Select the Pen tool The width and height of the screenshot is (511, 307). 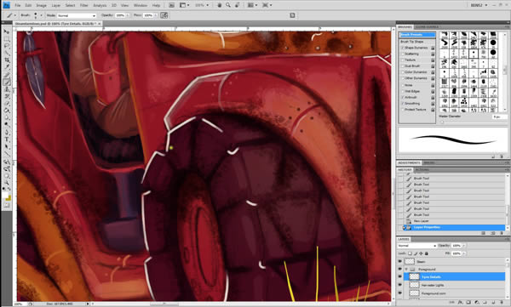[x=6, y=132]
